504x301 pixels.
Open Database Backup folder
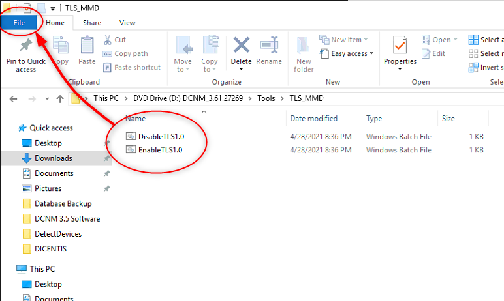(x=63, y=203)
